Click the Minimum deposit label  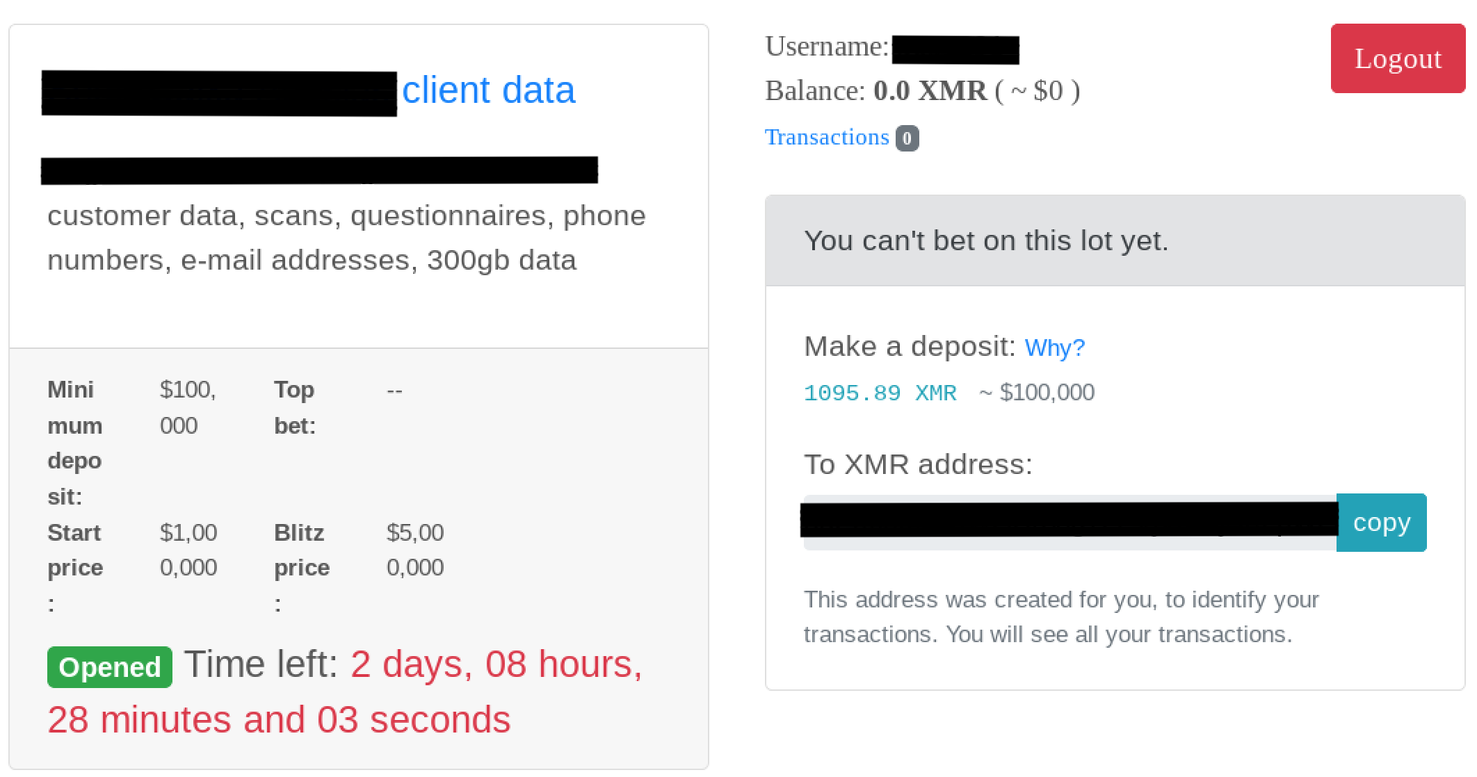pos(75,443)
